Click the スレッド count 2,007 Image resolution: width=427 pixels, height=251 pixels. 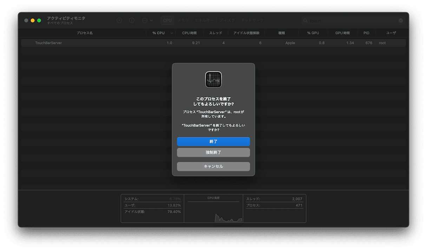(297, 199)
